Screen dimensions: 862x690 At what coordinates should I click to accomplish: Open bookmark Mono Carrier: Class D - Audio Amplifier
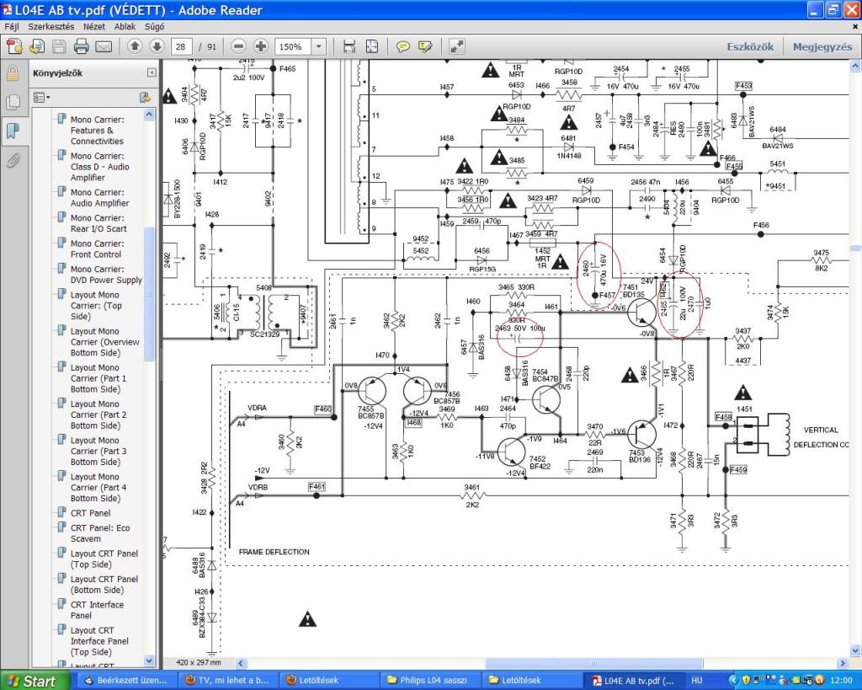[x=100, y=167]
